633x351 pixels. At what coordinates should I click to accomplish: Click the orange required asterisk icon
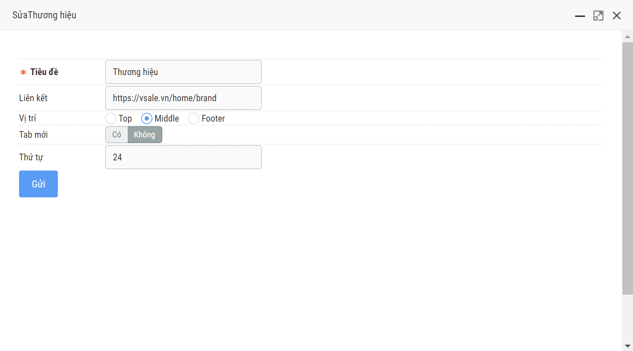point(23,72)
